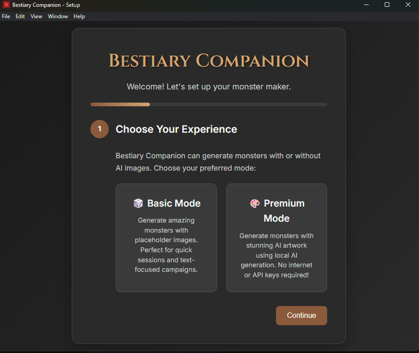Open the Window menu

click(x=58, y=16)
